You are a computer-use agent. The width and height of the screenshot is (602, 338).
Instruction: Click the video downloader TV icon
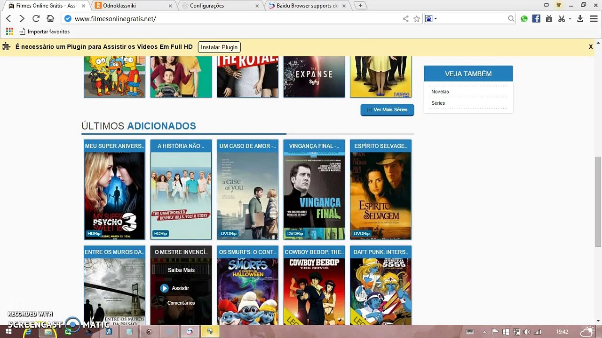click(x=548, y=19)
